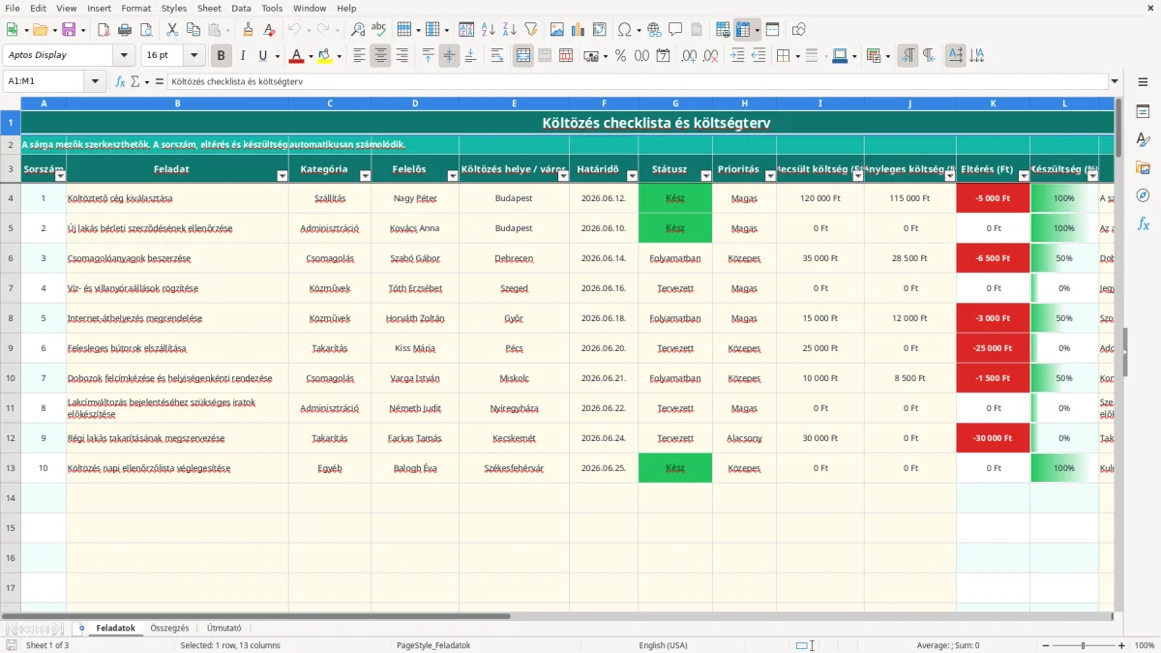Open the font name dropdown

[x=126, y=56]
